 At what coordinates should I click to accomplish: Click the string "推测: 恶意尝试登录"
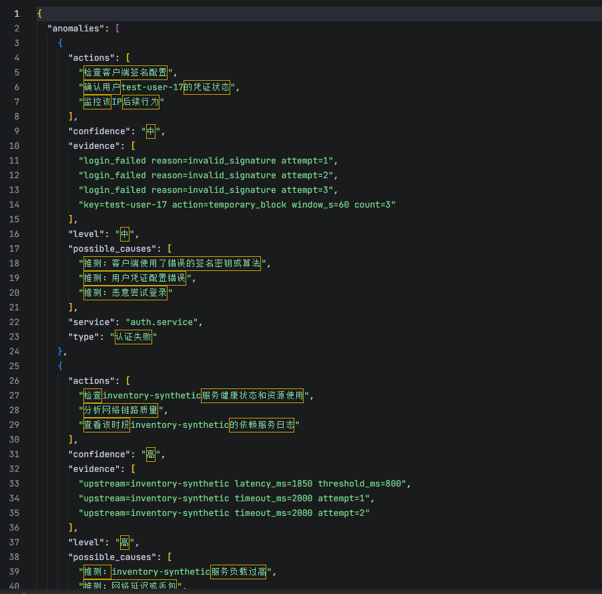tap(125, 293)
